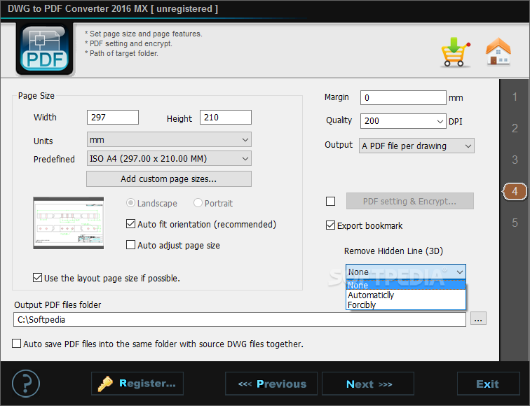The image size is (530, 406).
Task: Click the Margin input field
Action: [403, 97]
